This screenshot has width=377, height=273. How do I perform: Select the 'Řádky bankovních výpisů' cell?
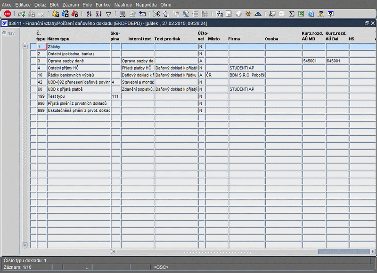click(79, 75)
